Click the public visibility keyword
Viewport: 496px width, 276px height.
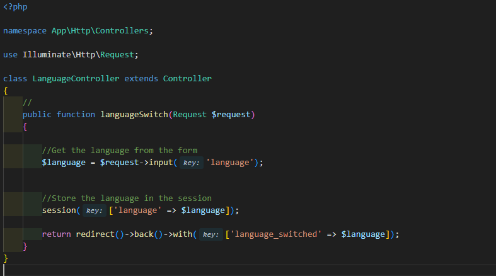point(37,115)
